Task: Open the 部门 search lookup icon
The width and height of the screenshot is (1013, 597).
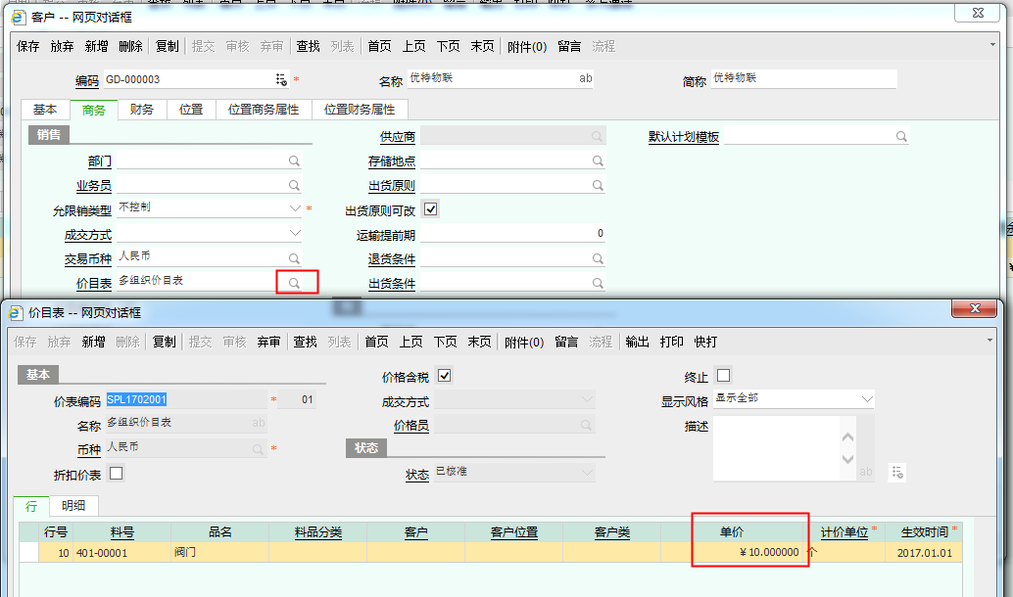Action: 294,161
